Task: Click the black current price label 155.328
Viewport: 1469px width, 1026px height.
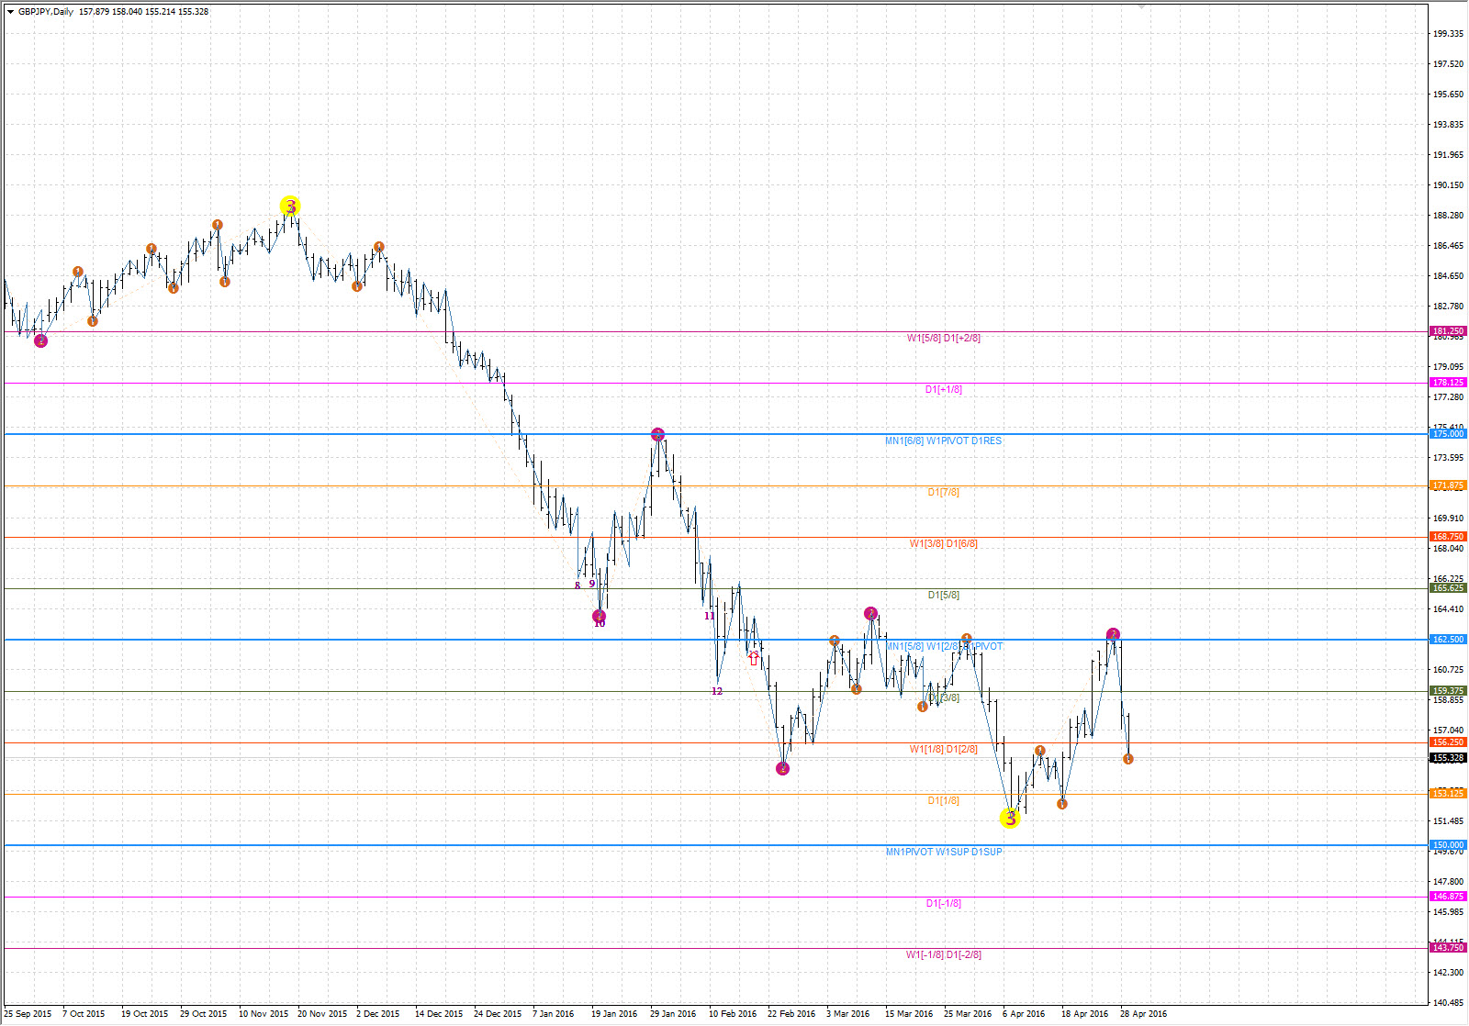Action: click(x=1448, y=758)
